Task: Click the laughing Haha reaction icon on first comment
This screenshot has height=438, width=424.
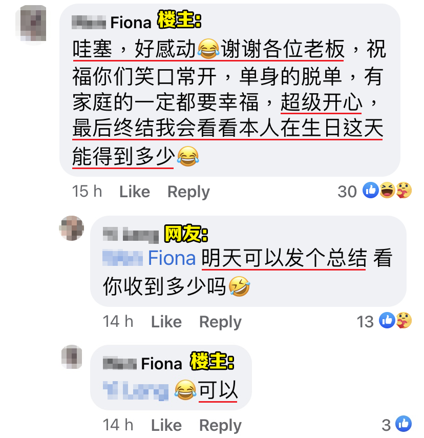Action: pyautogui.click(x=387, y=190)
